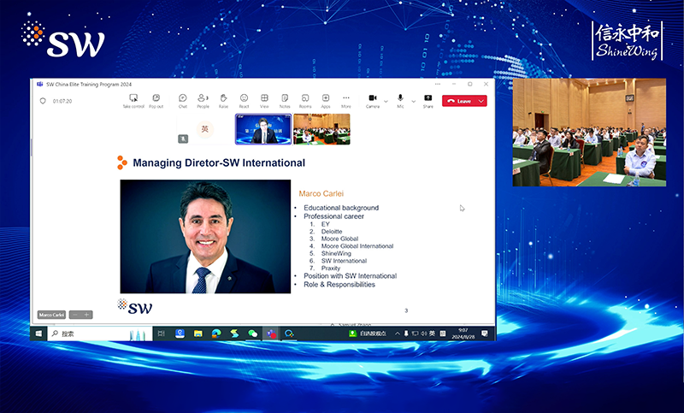This screenshot has width=684, height=413.
Task: Click the Teams icon on the taskbar
Action: pyautogui.click(x=271, y=333)
